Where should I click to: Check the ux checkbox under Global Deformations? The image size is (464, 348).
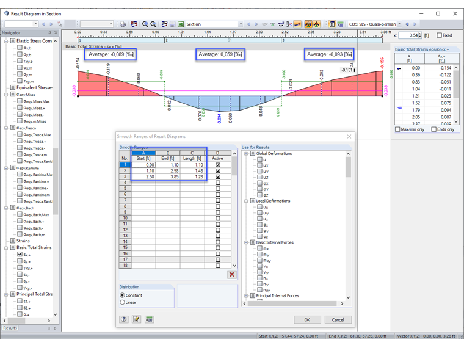pos(259,165)
